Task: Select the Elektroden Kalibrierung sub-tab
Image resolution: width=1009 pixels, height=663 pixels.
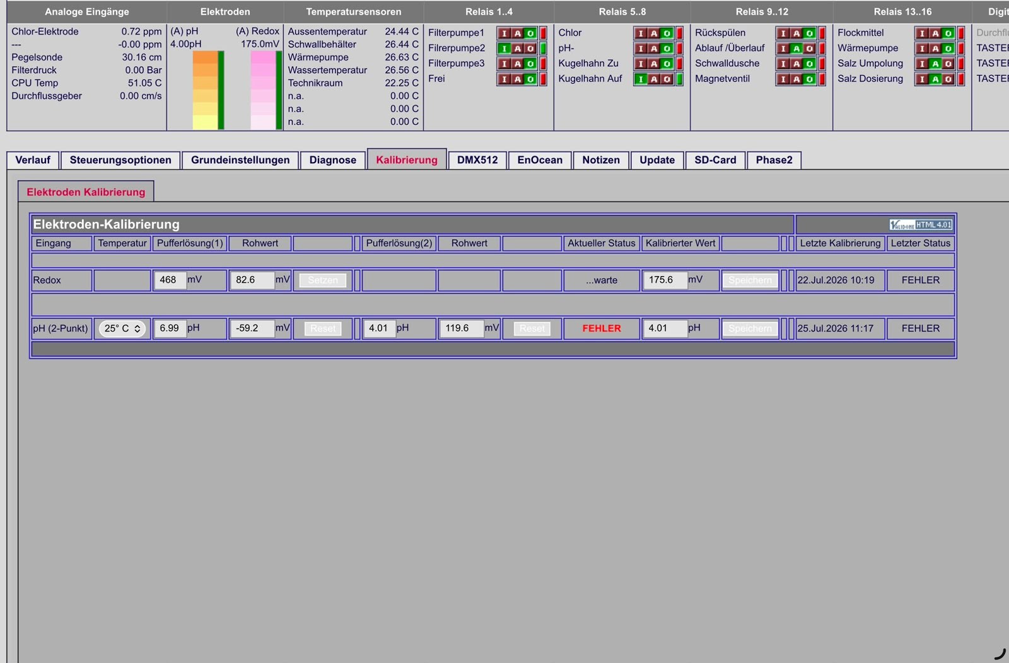Action: [x=86, y=192]
